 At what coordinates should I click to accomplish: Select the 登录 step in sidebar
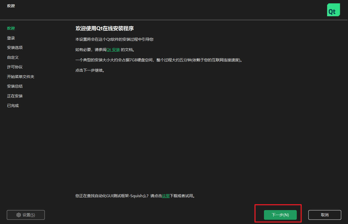pos(11,38)
